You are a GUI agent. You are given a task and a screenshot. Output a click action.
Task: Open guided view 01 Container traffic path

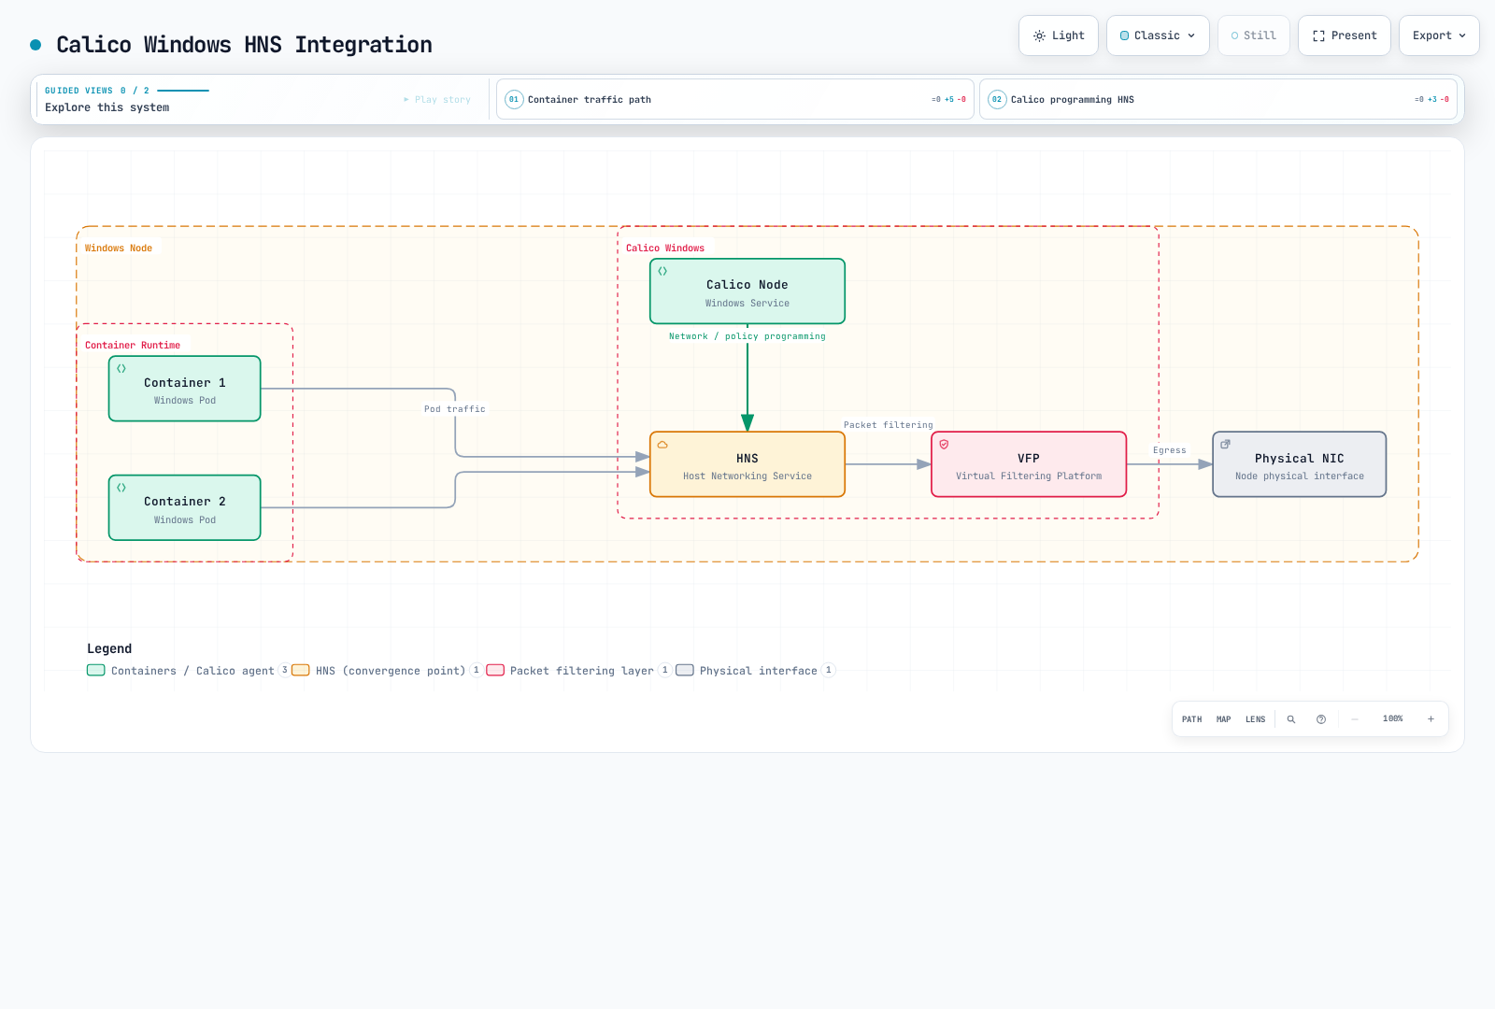point(735,99)
